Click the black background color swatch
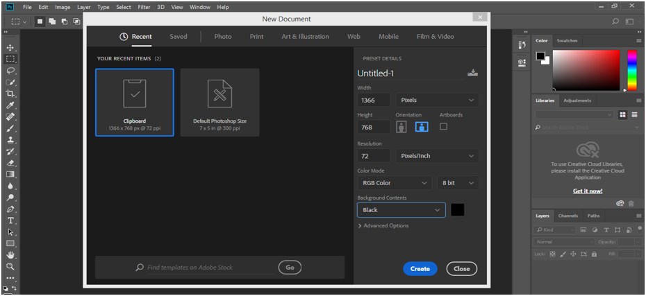The image size is (646, 296). 457,209
